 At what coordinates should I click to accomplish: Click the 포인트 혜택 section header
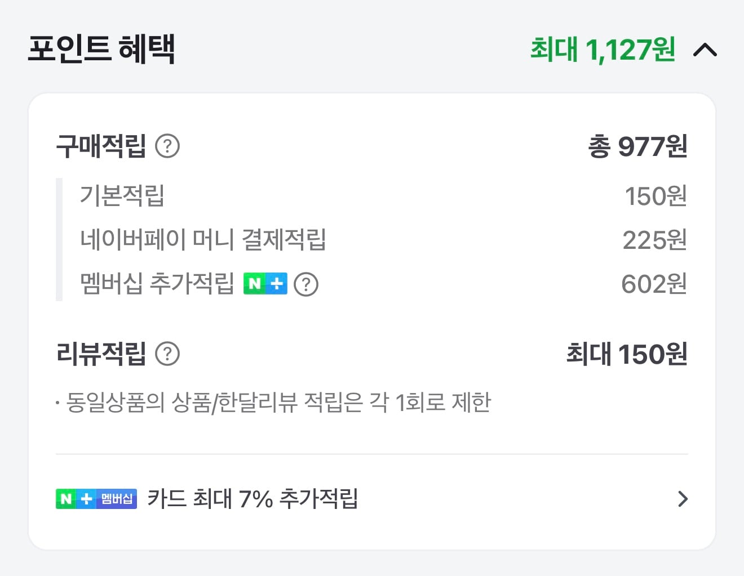pyautogui.click(x=103, y=49)
